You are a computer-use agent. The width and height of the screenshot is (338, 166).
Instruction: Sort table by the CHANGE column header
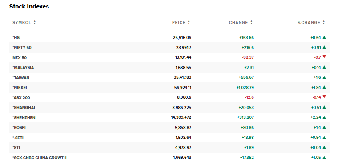click(x=241, y=22)
